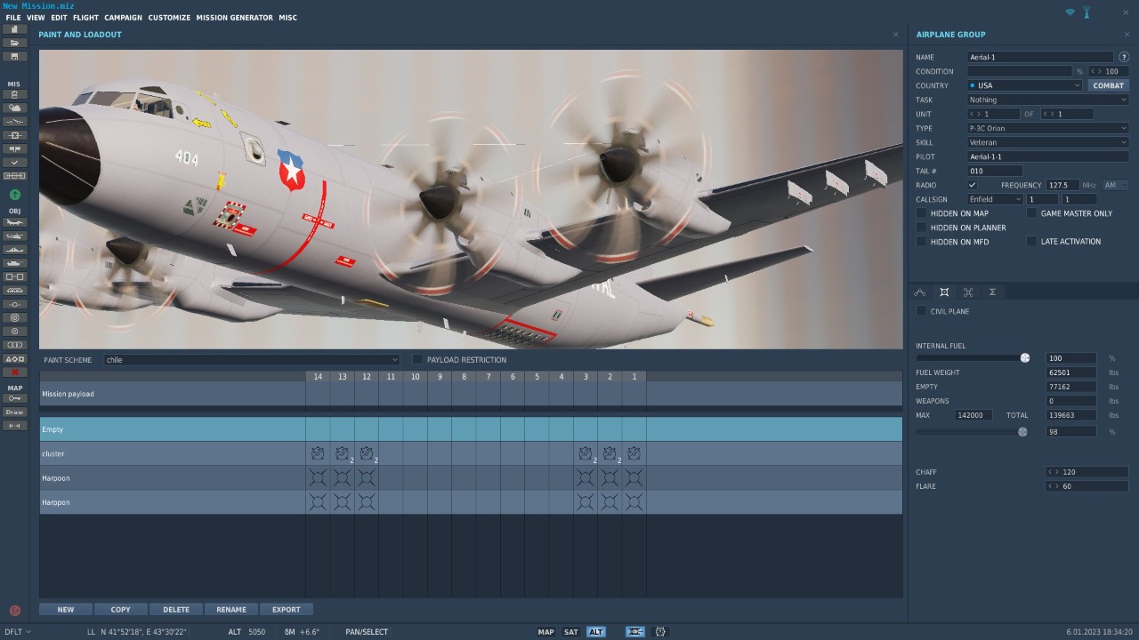Open the summary sigma tab icon
This screenshot has height=640, width=1139.
tap(992, 292)
